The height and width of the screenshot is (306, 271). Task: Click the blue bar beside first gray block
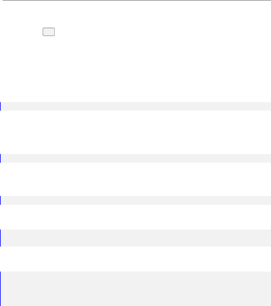click(0, 106)
